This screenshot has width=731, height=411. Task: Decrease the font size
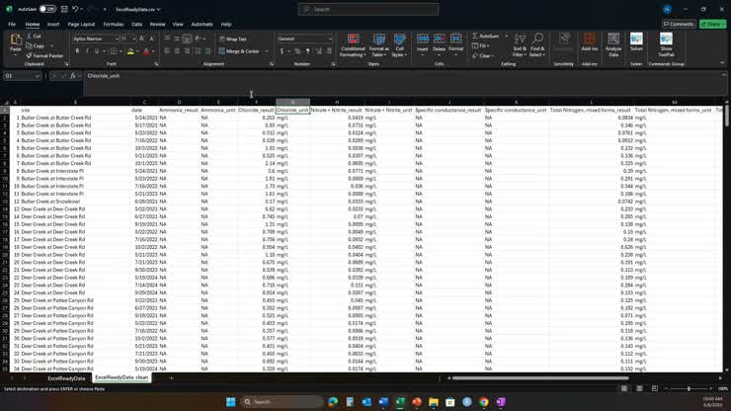[151, 39]
